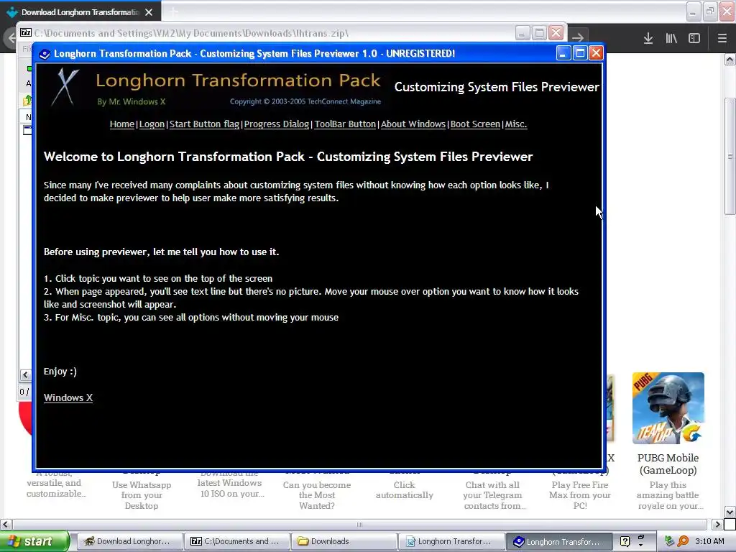736x552 pixels.
Task: Switch to Downloads folder taskbar button
Action: pos(344,541)
